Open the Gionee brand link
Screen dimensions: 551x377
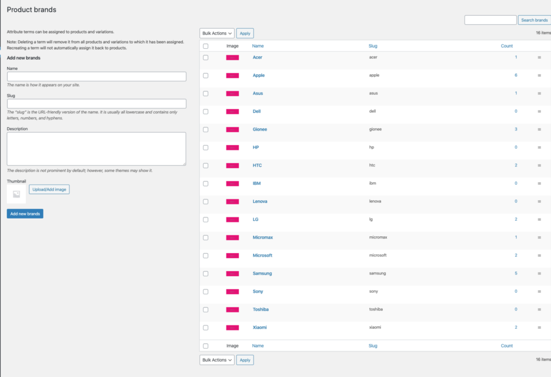[x=260, y=129]
